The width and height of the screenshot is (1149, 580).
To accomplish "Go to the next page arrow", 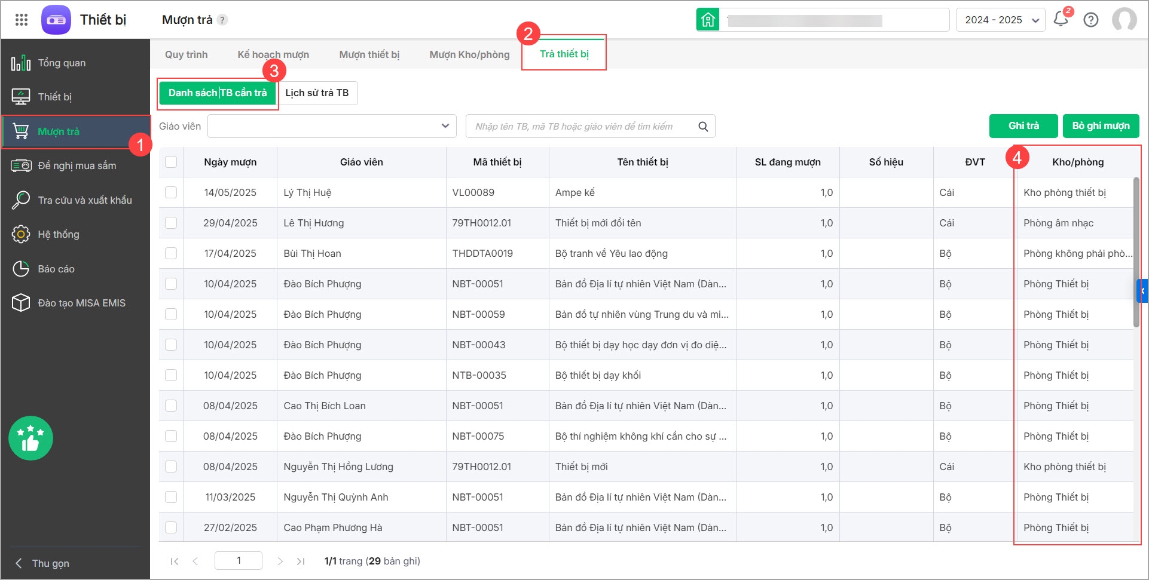I will click(280, 561).
